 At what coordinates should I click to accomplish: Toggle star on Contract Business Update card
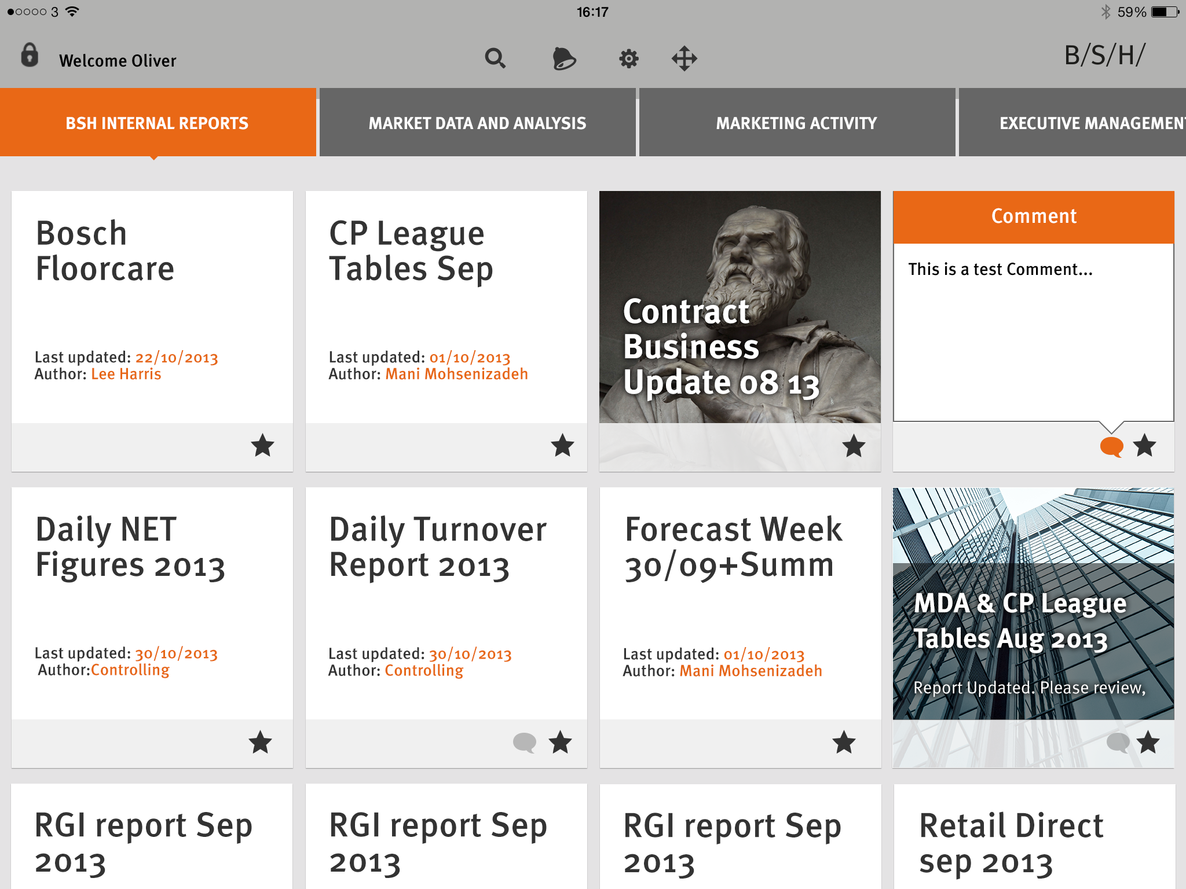854,446
